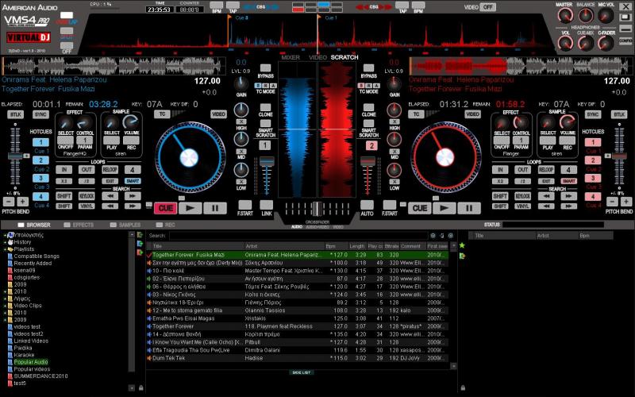Screen dimensions: 635x397
Task: Click pitch bend minus on left deck
Action: (9, 202)
